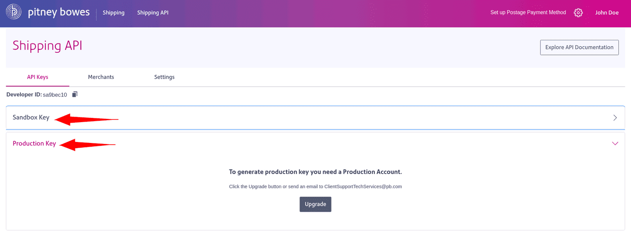The image size is (631, 241).
Task: Click Set up Postage Payment Method link
Action: pos(528,12)
